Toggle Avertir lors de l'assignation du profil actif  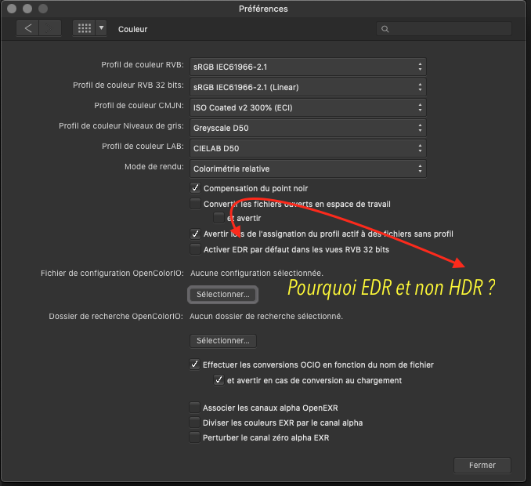pos(195,234)
